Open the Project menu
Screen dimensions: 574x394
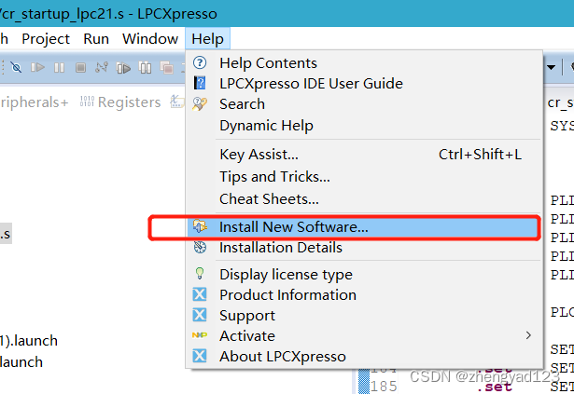pos(46,38)
